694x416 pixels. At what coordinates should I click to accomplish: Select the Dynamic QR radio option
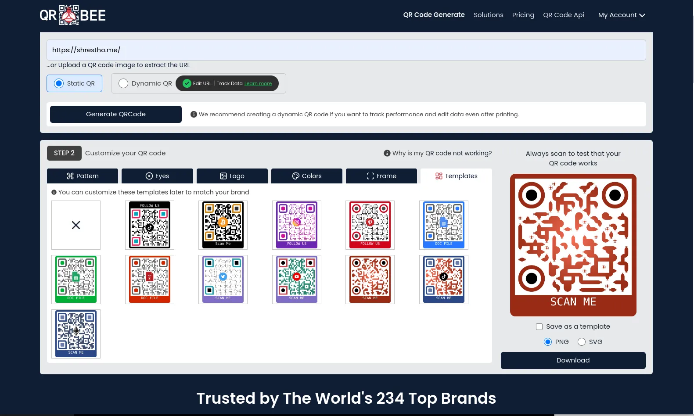(x=123, y=83)
